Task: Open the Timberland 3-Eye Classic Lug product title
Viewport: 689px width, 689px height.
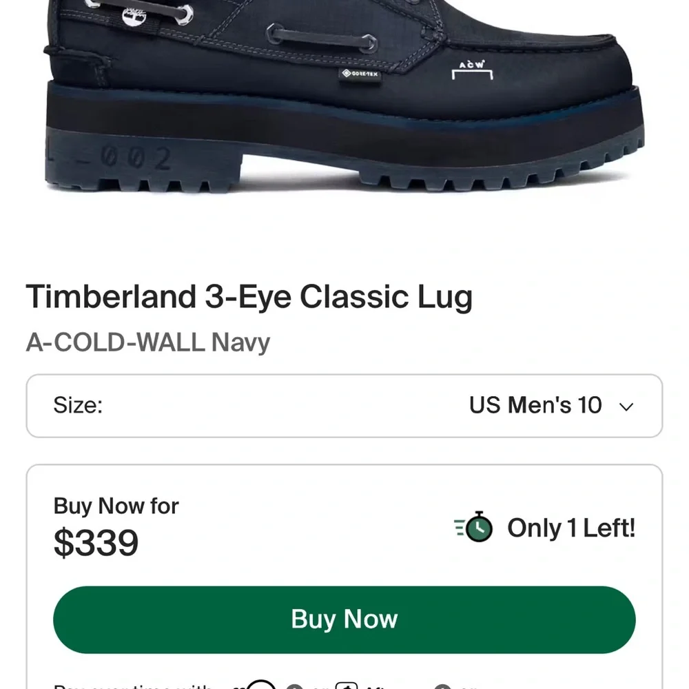Action: pyautogui.click(x=251, y=297)
